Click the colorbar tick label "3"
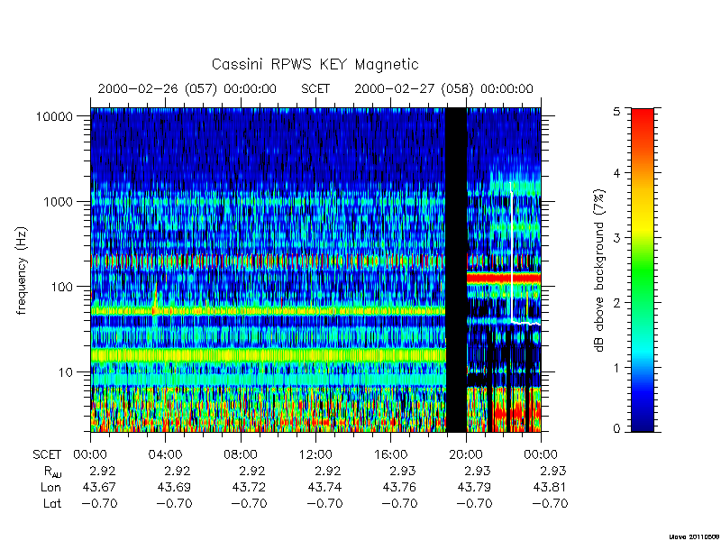The image size is (721, 541). pyautogui.click(x=616, y=238)
